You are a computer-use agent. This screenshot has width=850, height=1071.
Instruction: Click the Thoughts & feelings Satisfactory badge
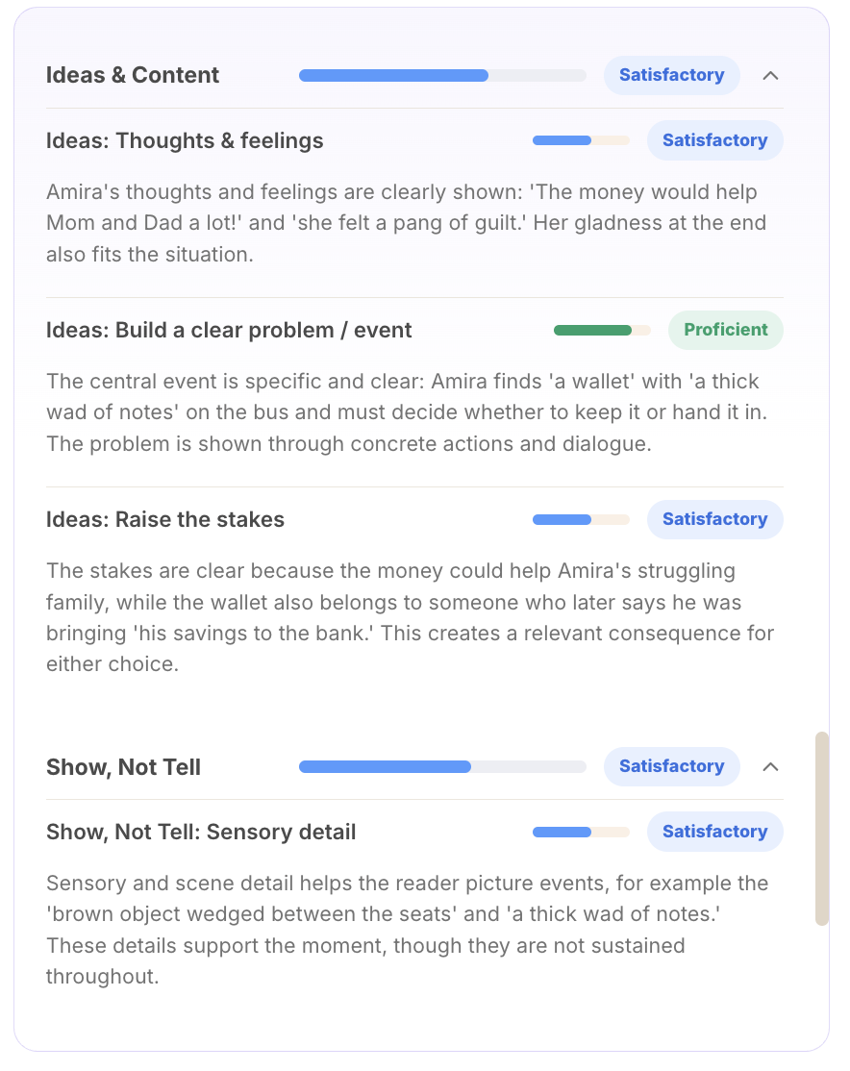point(714,140)
